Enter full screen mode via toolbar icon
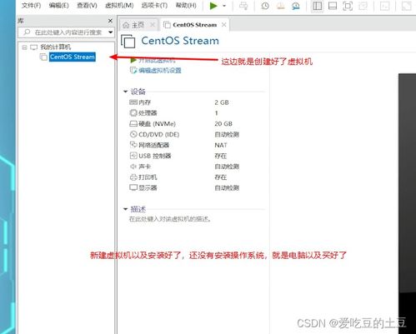The height and width of the screenshot is (334, 416). 348,6
